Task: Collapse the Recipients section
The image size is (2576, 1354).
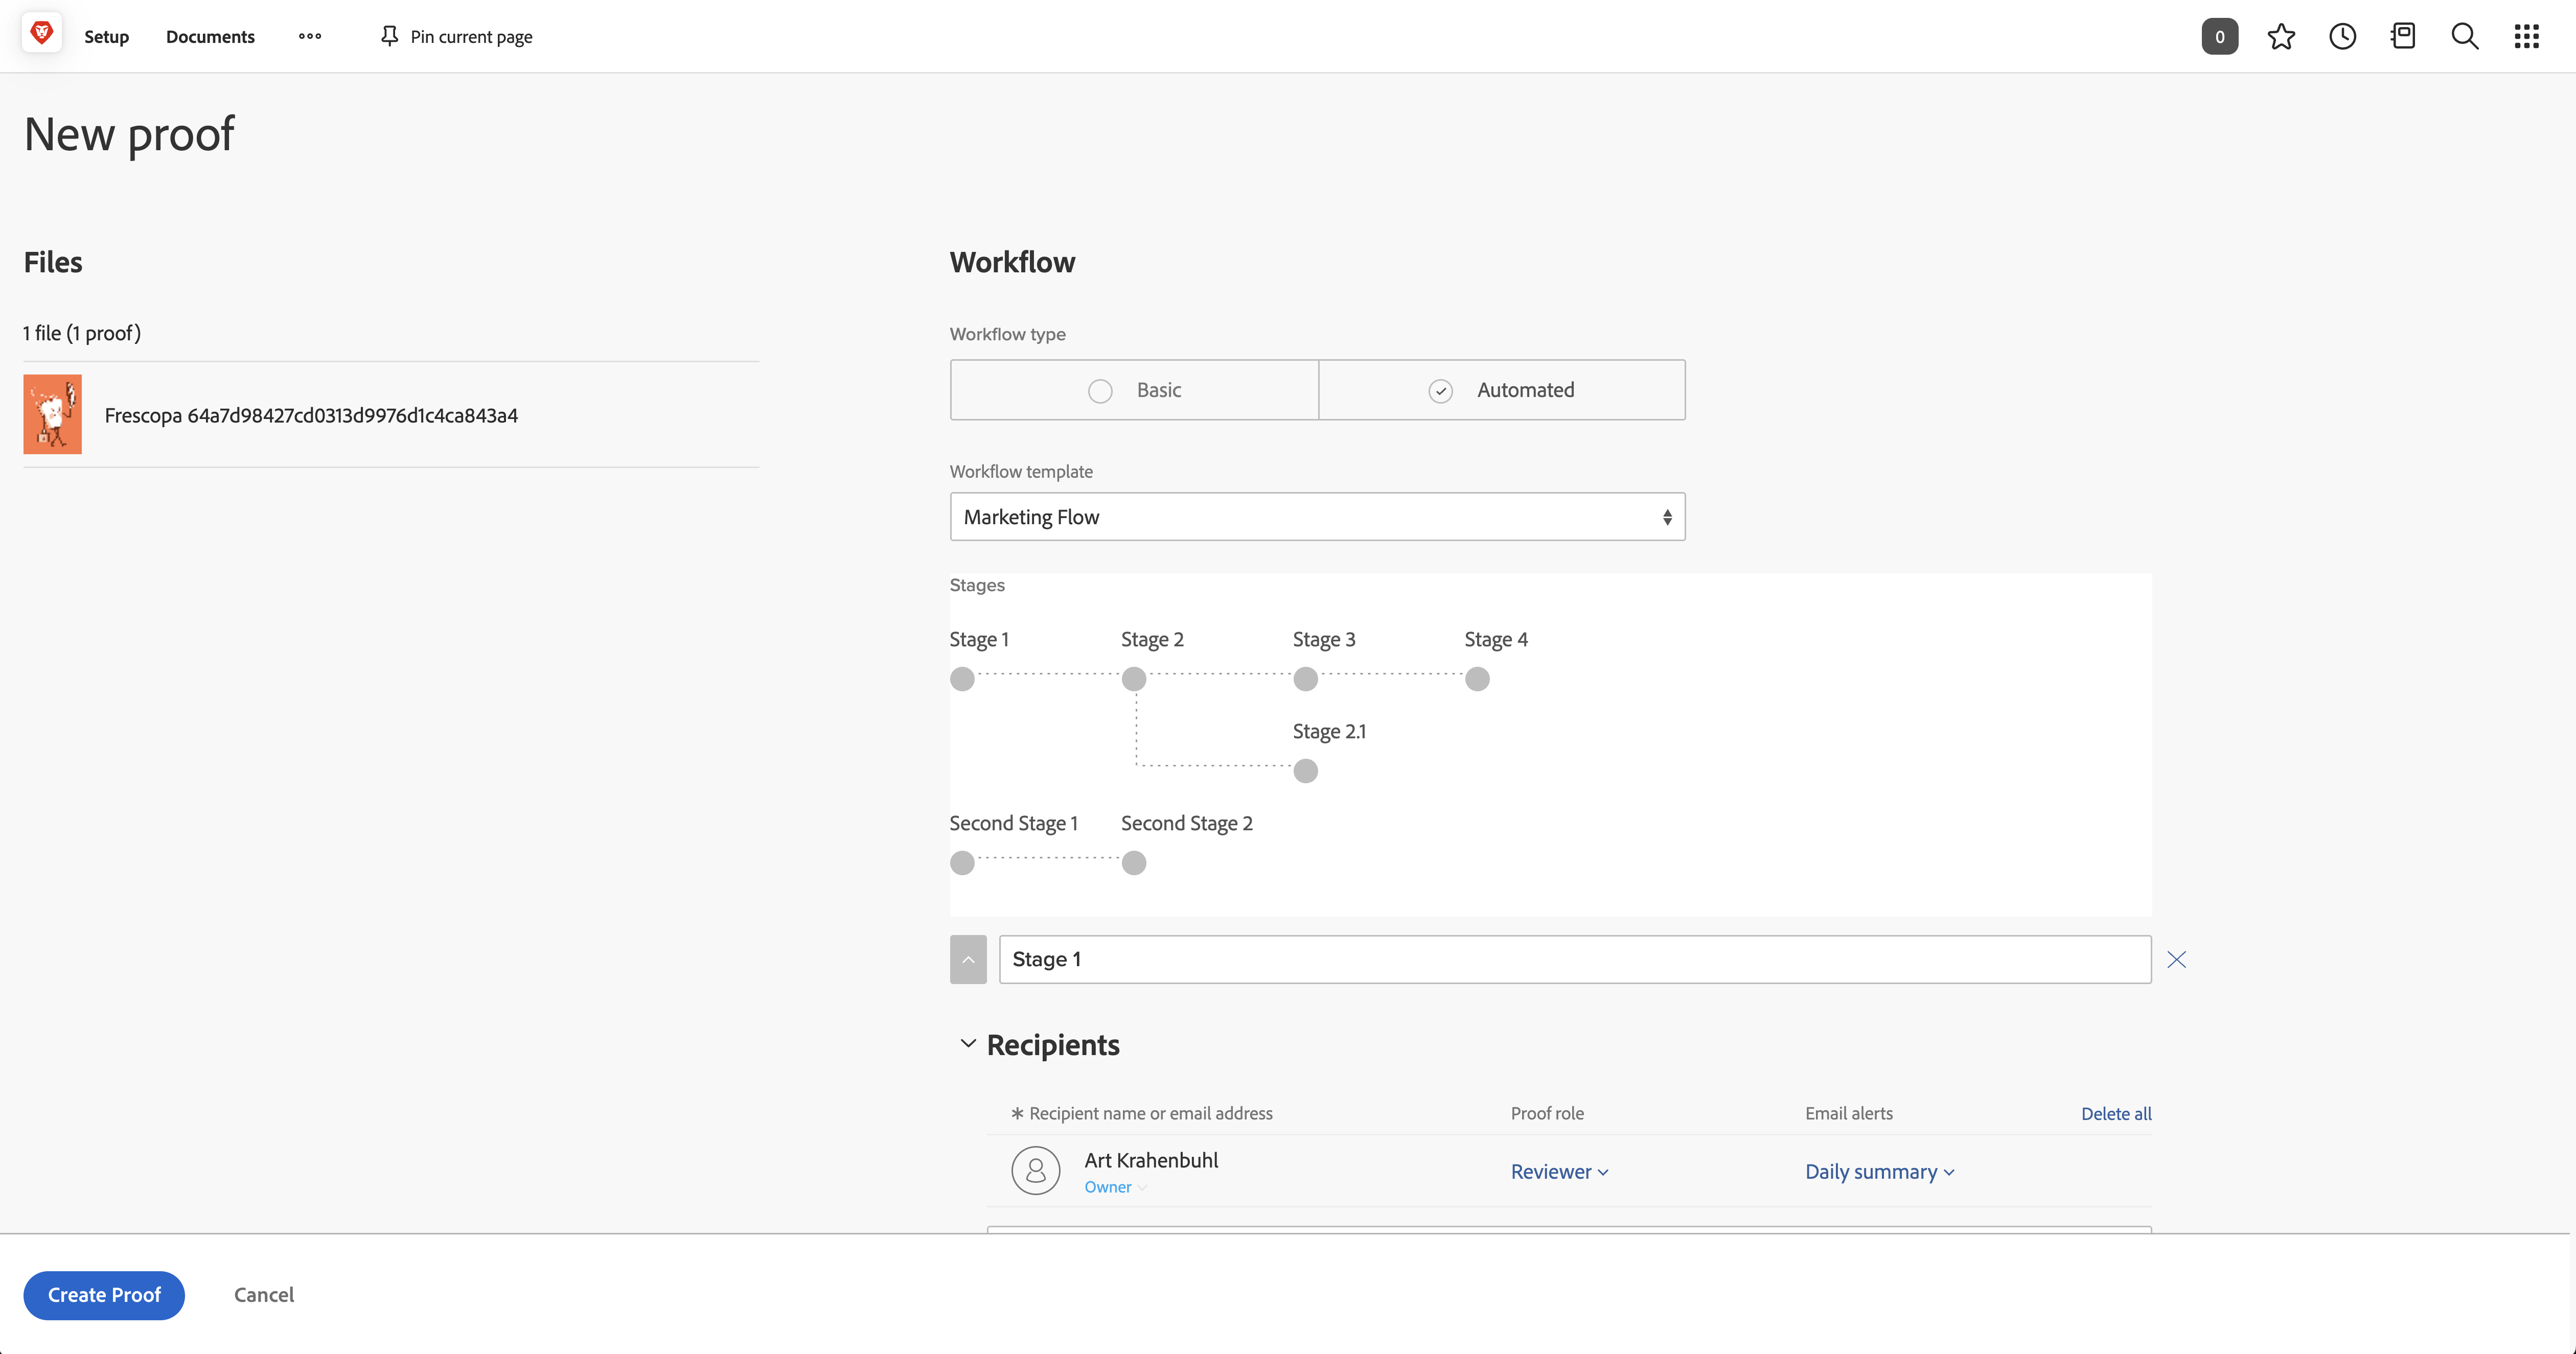Action: (x=967, y=1043)
